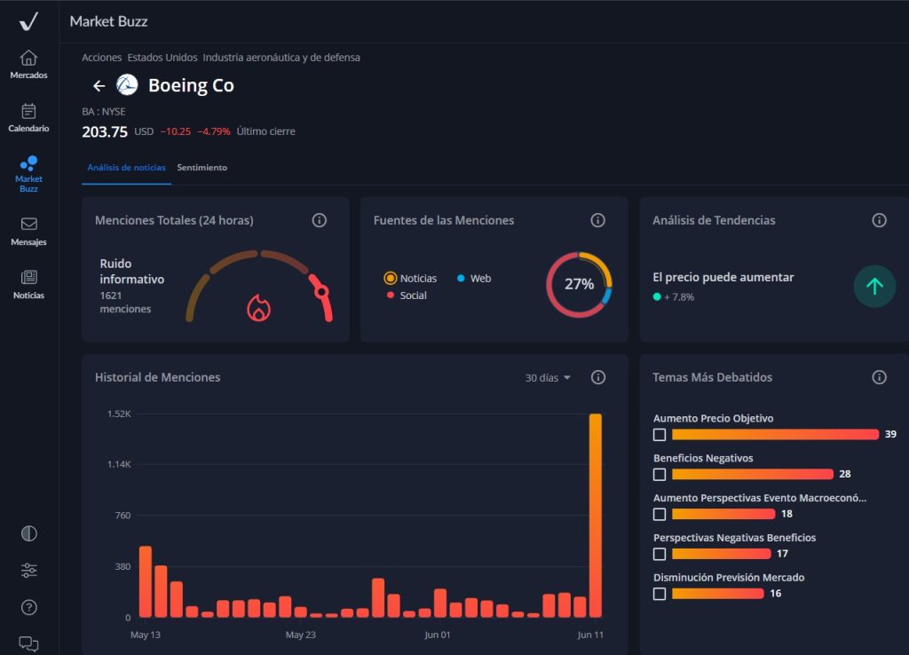Click the Market Buzz page title
909x655 pixels.
tap(108, 21)
